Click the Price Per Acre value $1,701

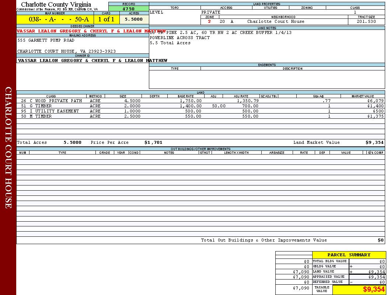pos(153,143)
